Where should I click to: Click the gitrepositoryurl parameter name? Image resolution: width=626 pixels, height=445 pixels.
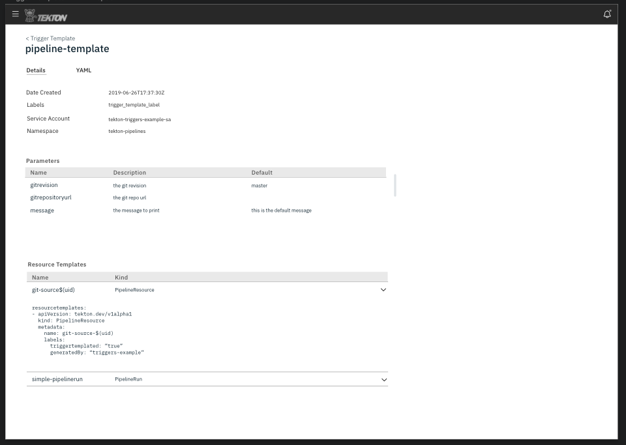click(x=51, y=197)
